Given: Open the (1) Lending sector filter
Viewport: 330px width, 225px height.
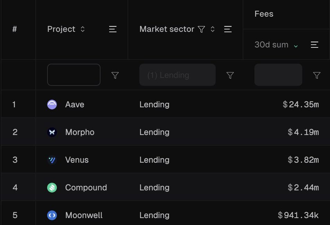Looking at the screenshot, I should tap(177, 75).
